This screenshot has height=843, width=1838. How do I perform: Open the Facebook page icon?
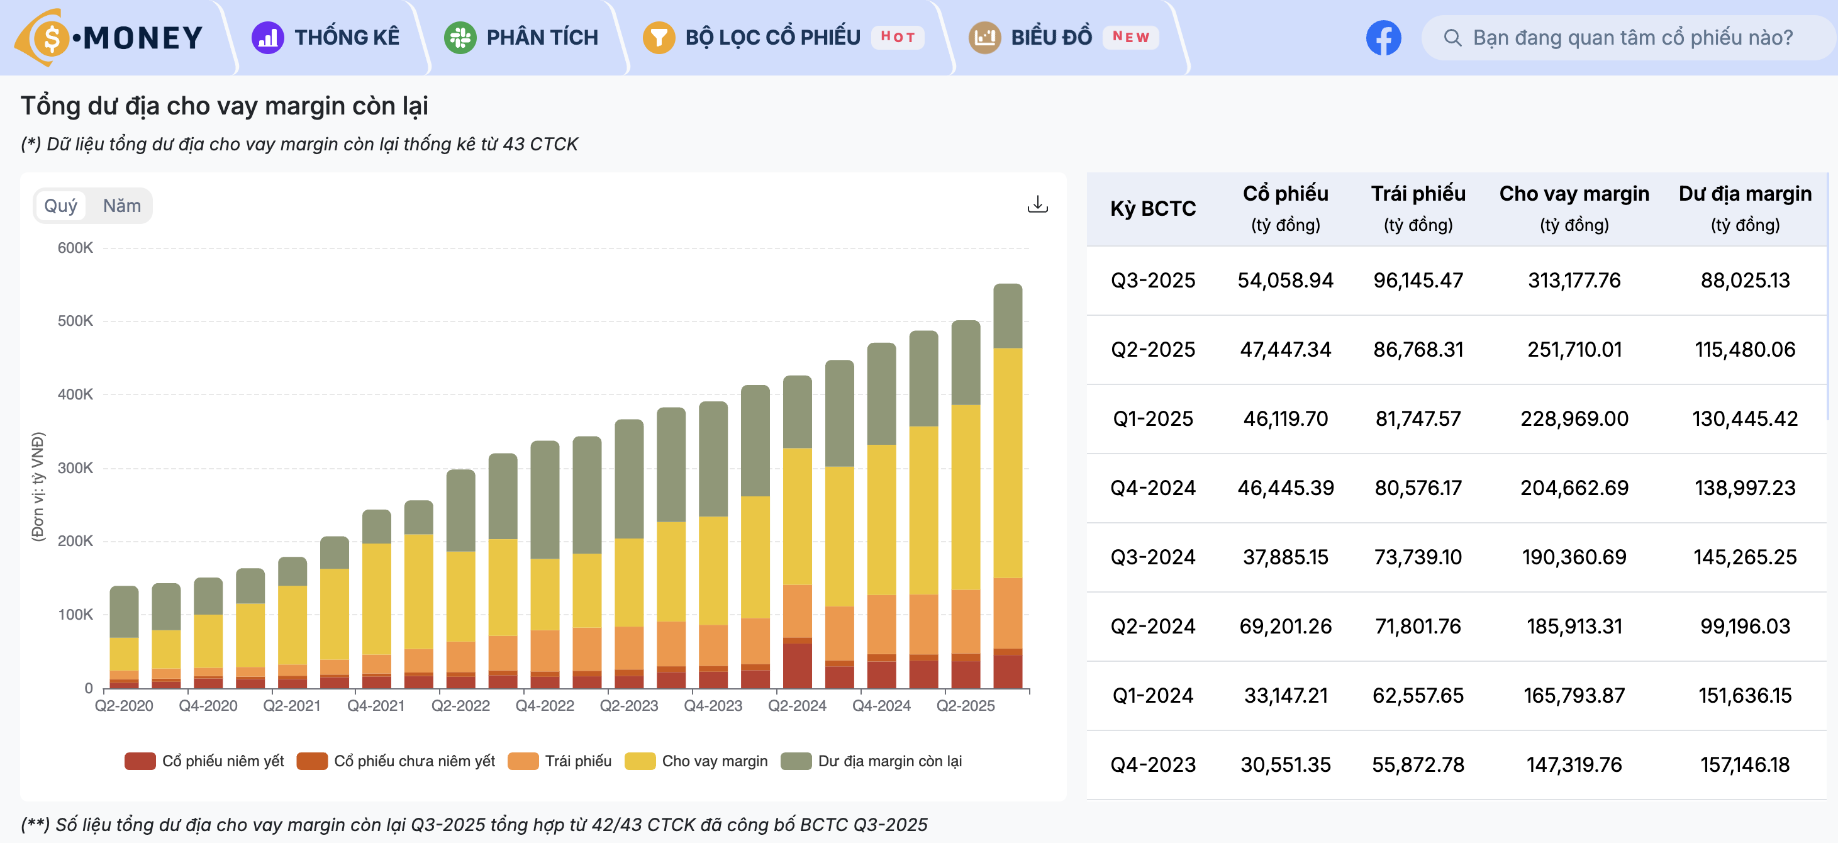coord(1383,37)
